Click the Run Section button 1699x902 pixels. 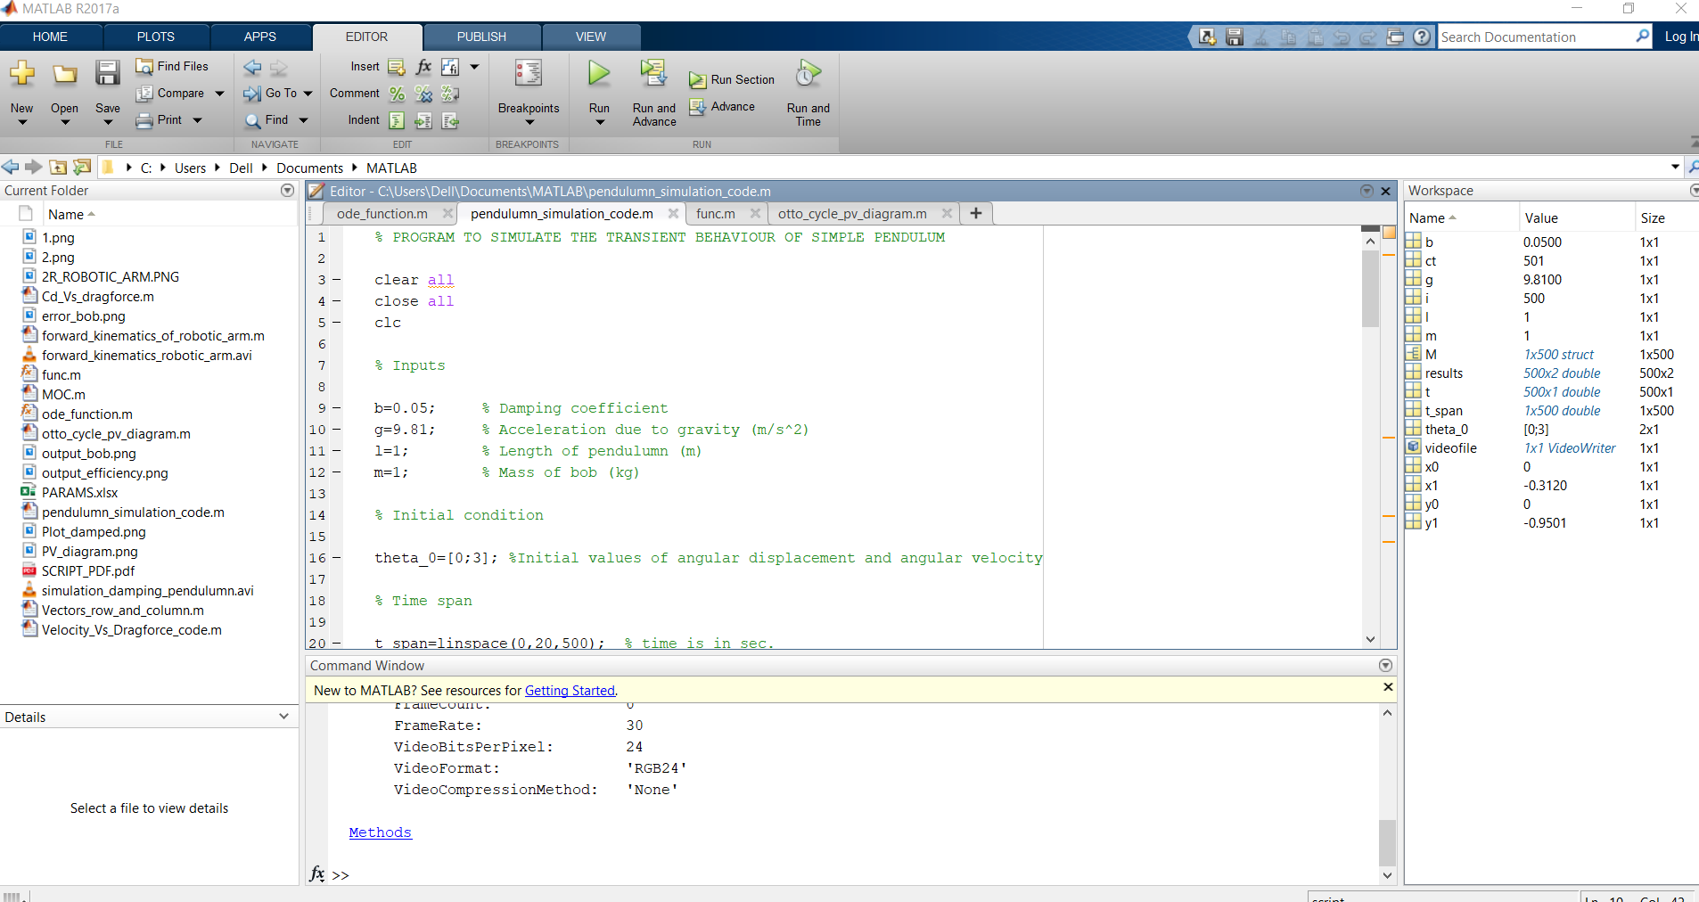[732, 80]
